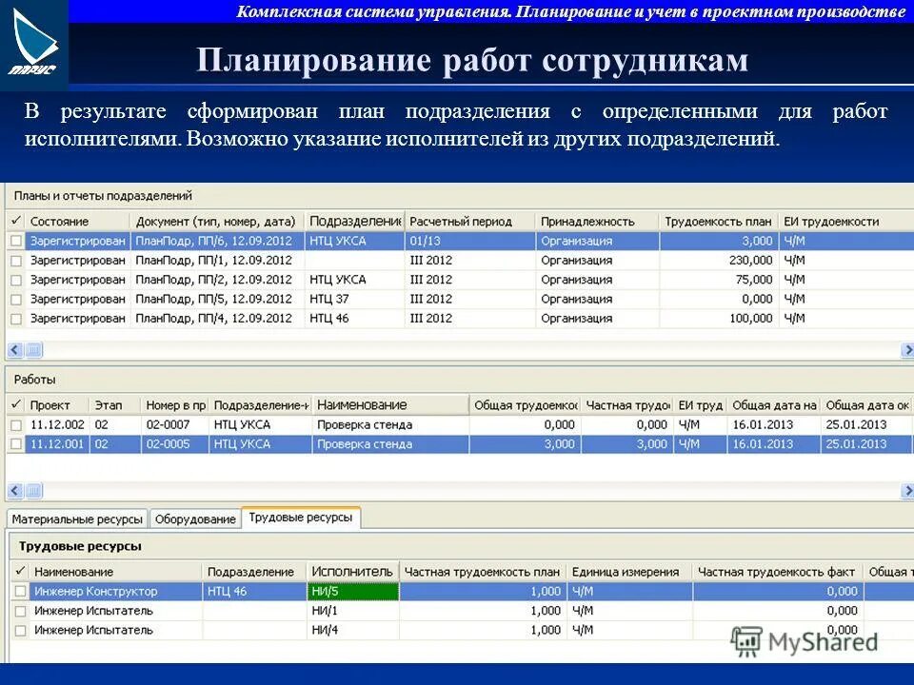Click labor value 100,000
This screenshot has width=914, height=685.
[x=751, y=320]
